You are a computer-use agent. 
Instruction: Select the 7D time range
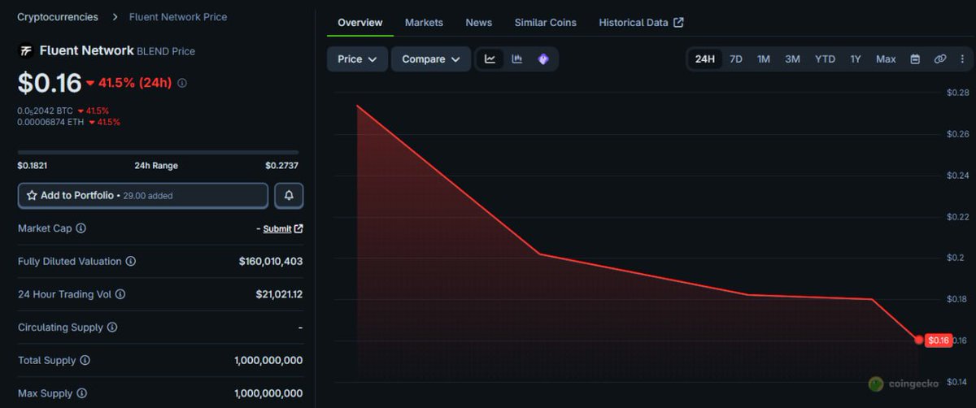coord(736,59)
